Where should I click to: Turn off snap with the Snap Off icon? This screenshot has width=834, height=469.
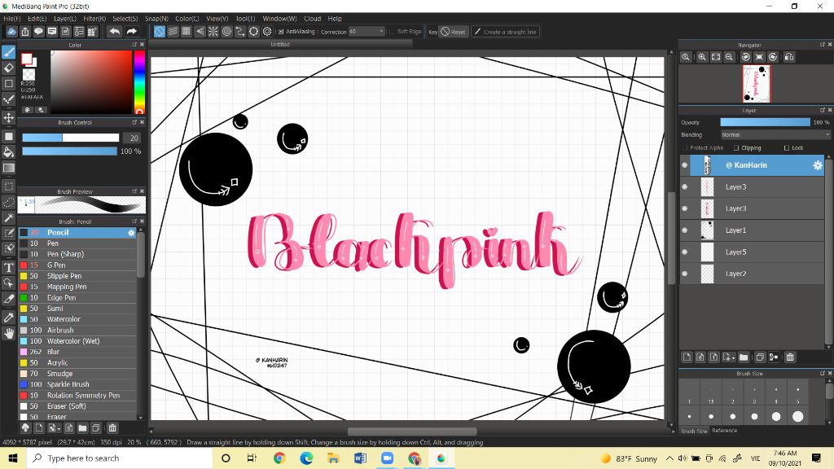[x=159, y=32]
